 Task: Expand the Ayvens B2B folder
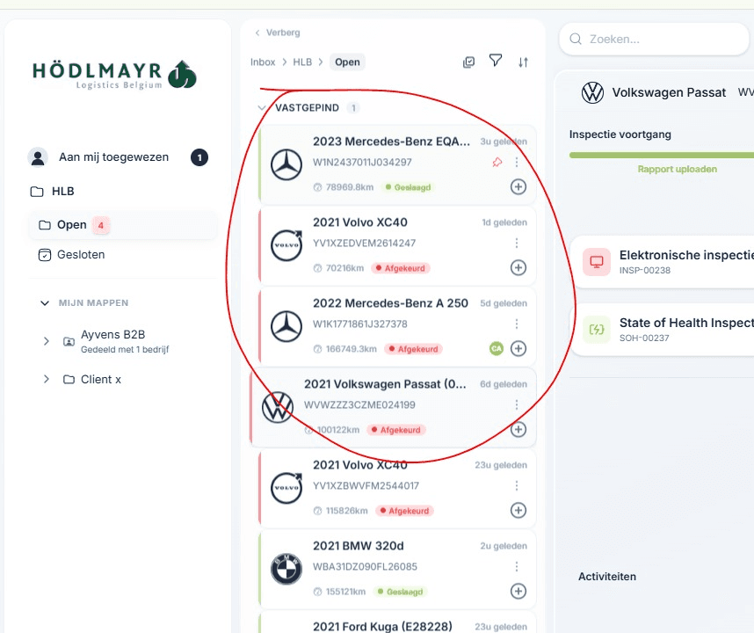47,341
